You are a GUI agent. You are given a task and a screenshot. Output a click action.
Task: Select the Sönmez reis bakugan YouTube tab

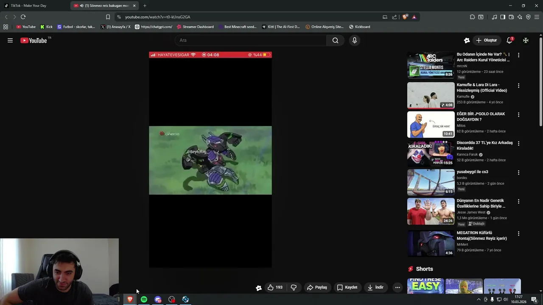[x=104, y=6]
